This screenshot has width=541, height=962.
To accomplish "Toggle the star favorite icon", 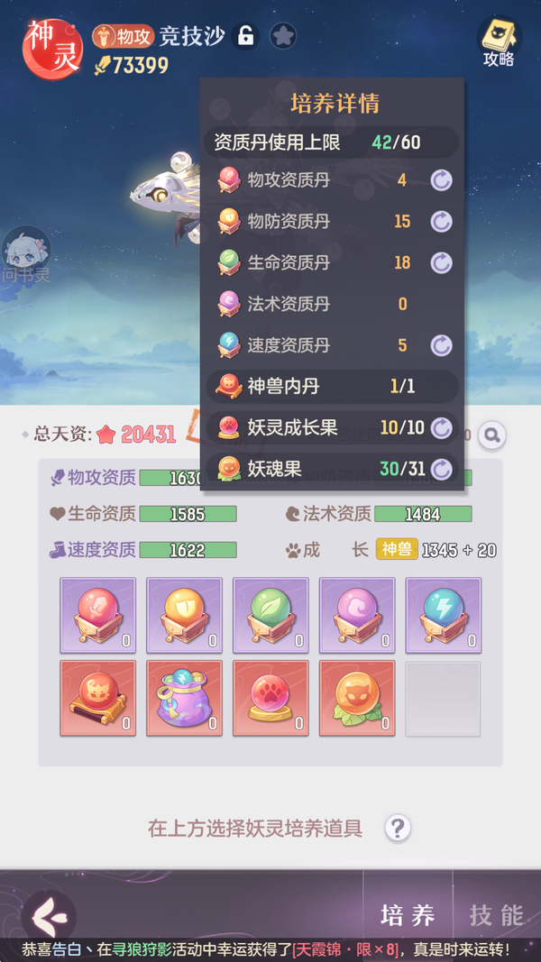I will coord(283,36).
